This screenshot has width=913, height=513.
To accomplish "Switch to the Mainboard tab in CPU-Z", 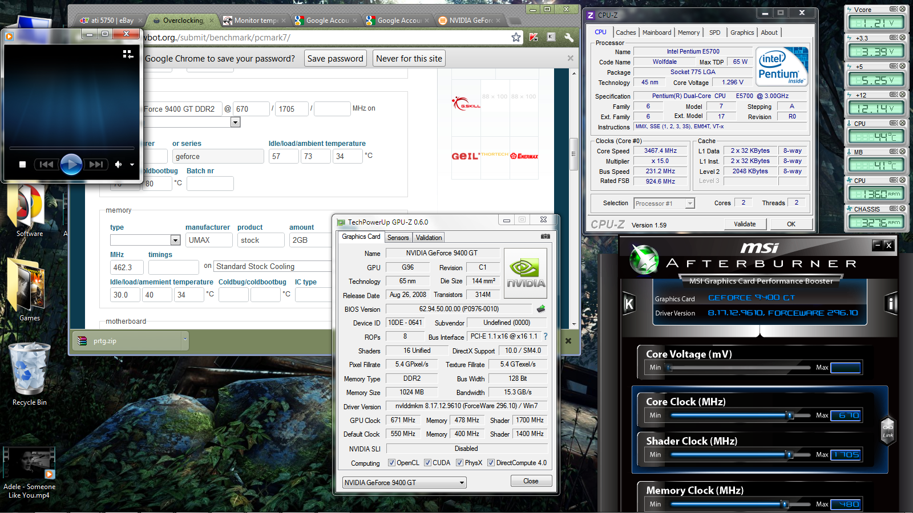I will click(x=657, y=32).
